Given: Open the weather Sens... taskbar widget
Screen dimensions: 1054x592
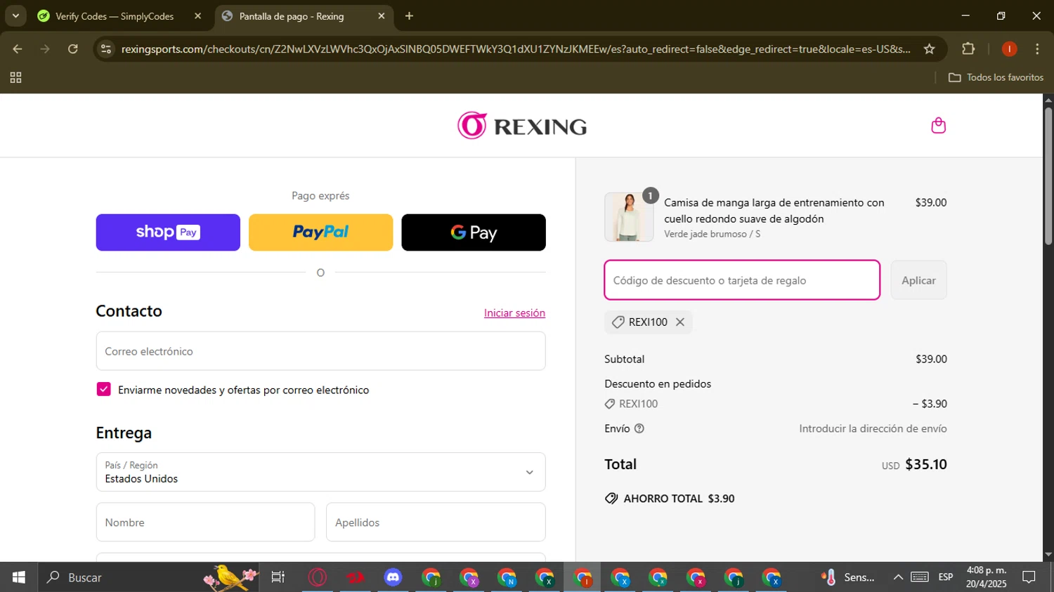Looking at the screenshot, I should click(x=848, y=577).
